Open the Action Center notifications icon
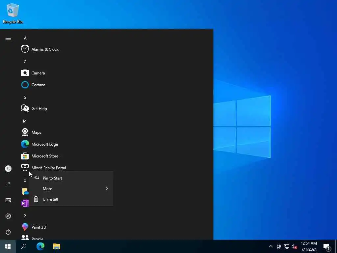The width and height of the screenshot is (337, 253). click(x=327, y=247)
